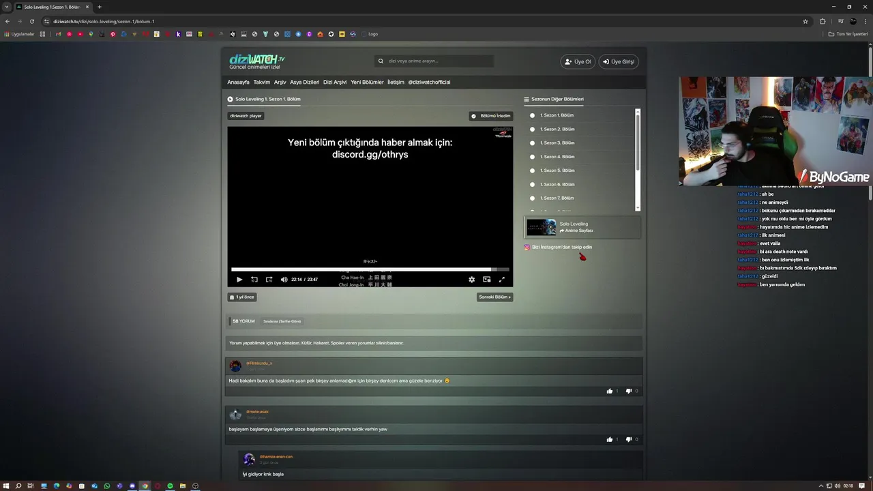Viewport: 873px width, 491px height.
Task: Open Asya Dizileri menu item
Action: tap(305, 82)
